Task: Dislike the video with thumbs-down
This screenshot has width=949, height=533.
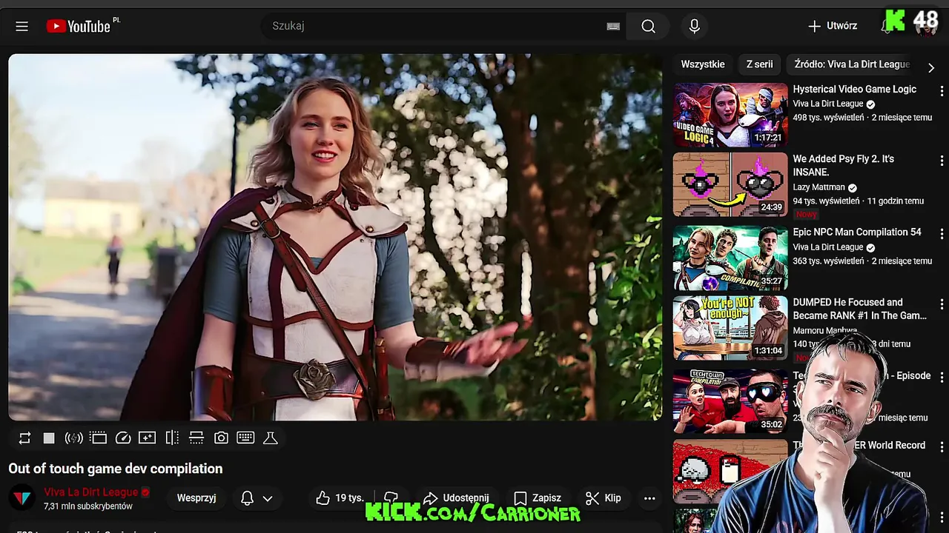Action: point(391,498)
